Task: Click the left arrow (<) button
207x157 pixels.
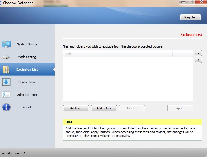Action: click(198, 60)
